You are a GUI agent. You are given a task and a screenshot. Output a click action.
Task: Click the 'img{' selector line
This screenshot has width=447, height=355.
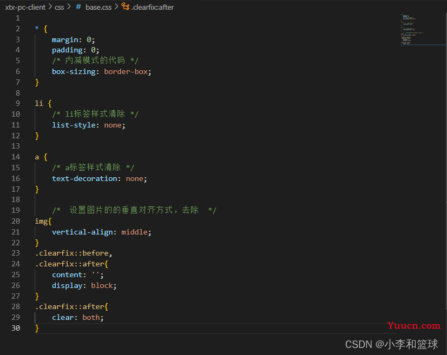point(43,221)
